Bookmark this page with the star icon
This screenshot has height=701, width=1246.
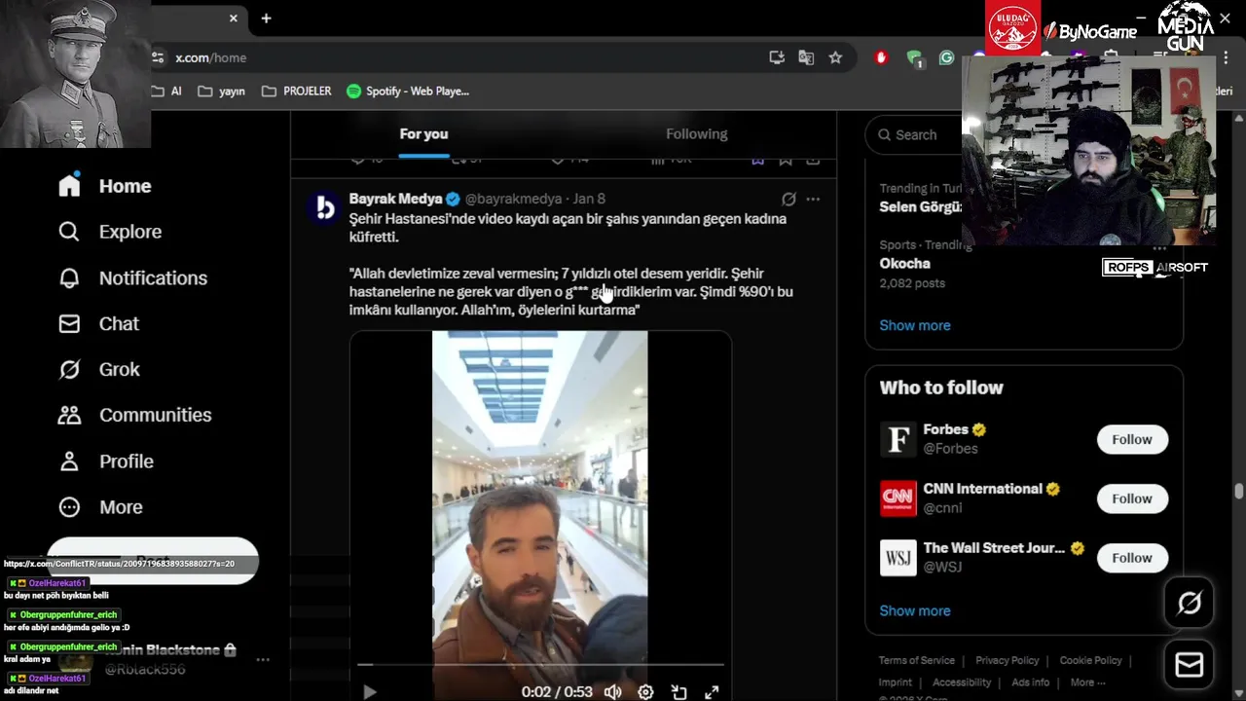coord(835,57)
